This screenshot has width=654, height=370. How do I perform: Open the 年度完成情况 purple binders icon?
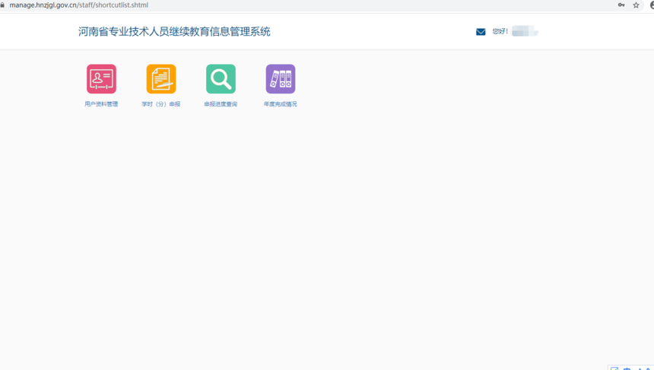281,79
